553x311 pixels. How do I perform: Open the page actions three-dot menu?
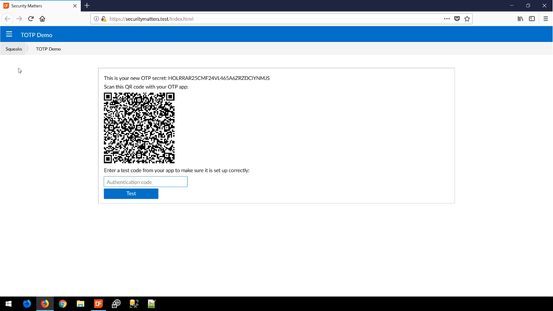tap(447, 19)
